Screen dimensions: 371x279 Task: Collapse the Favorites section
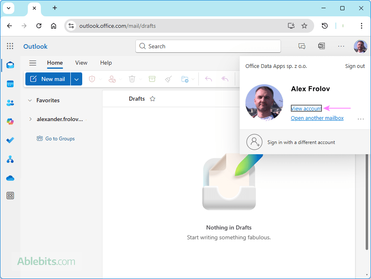point(30,100)
